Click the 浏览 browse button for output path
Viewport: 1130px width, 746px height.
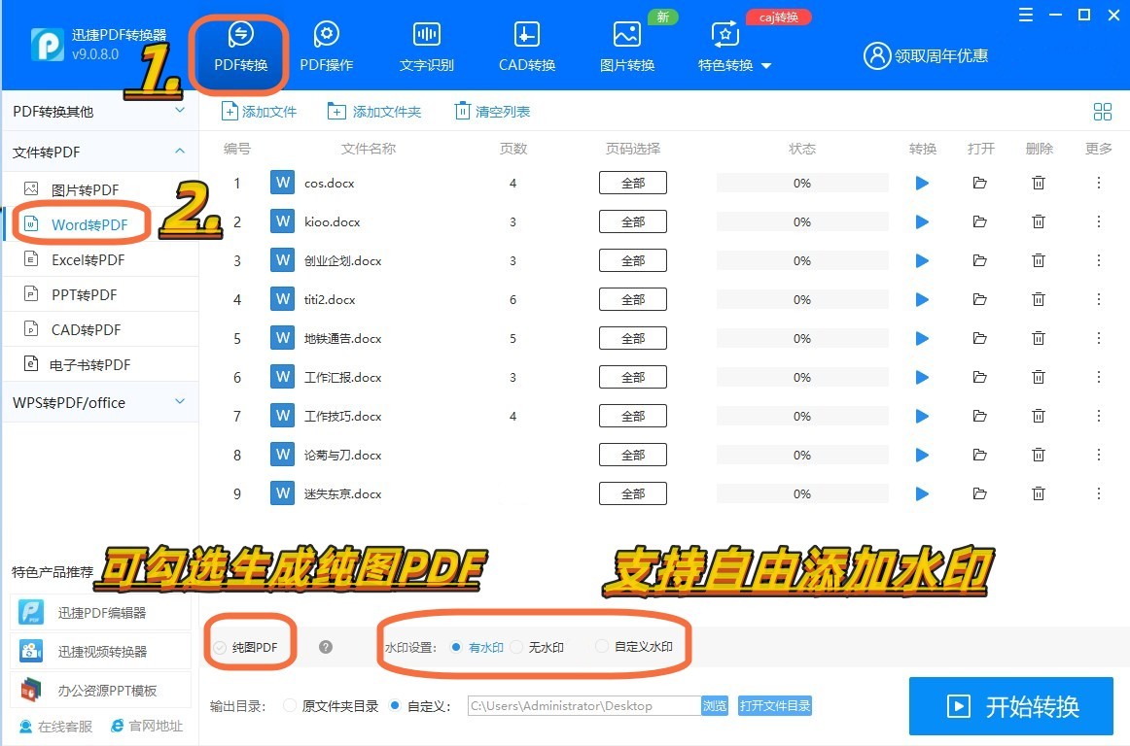715,706
